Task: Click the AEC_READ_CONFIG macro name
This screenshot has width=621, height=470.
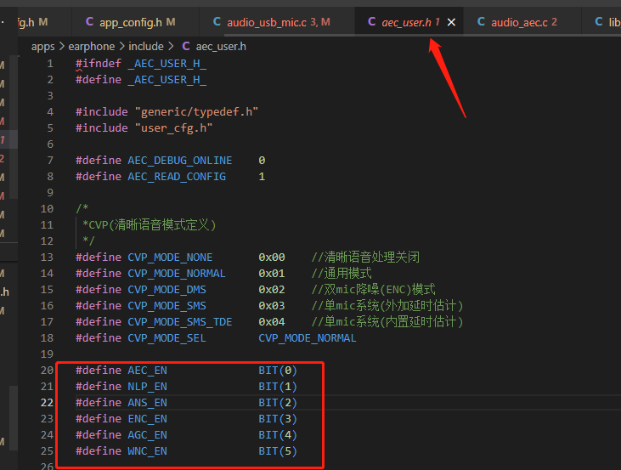Action: point(177,177)
